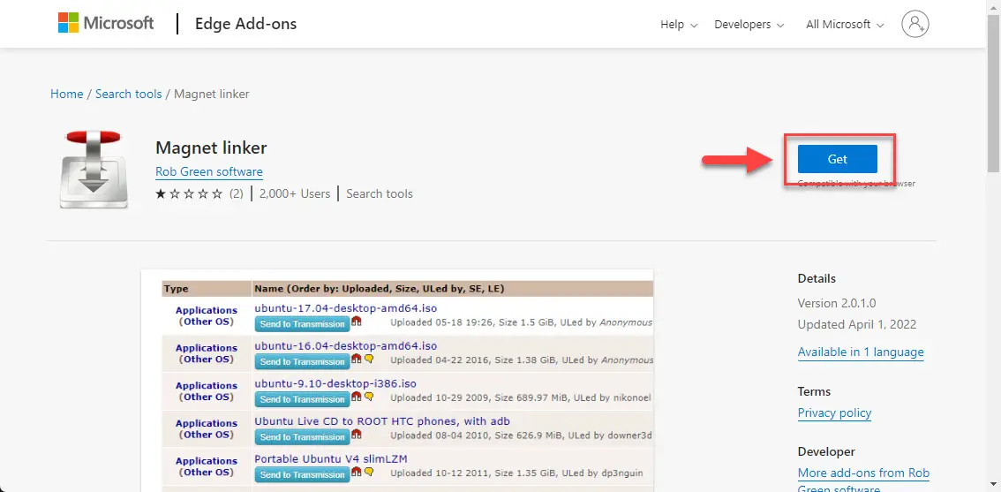Click the Details section heading
This screenshot has width=1001, height=492.
(817, 278)
